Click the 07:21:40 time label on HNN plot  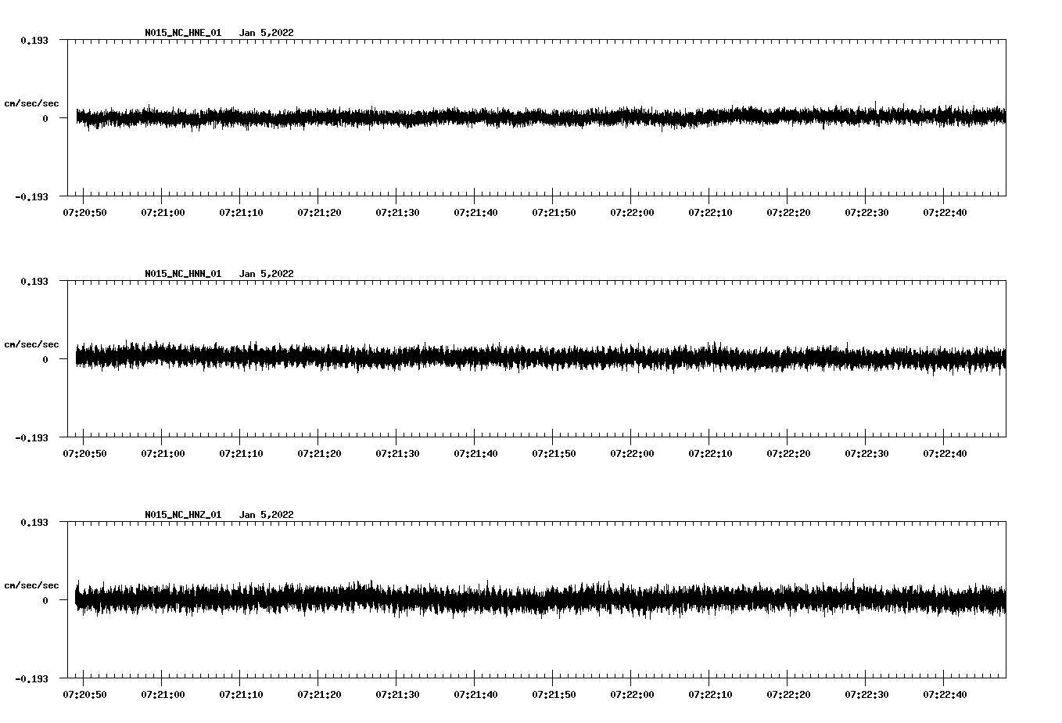pos(475,454)
